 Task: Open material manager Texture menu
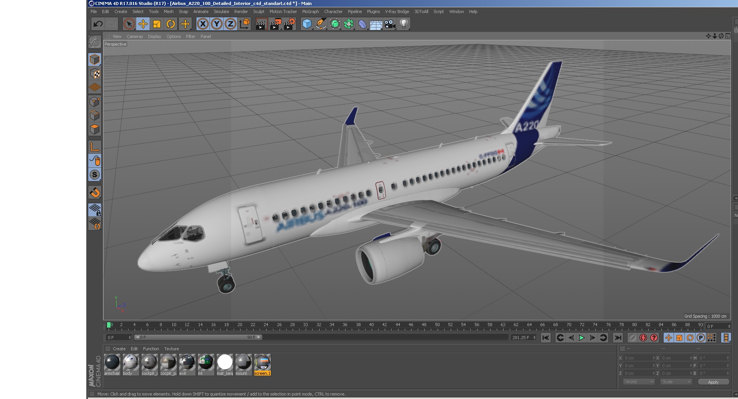171,349
